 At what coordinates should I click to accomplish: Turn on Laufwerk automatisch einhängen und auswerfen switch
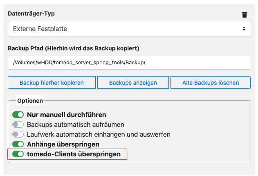coord(18,134)
